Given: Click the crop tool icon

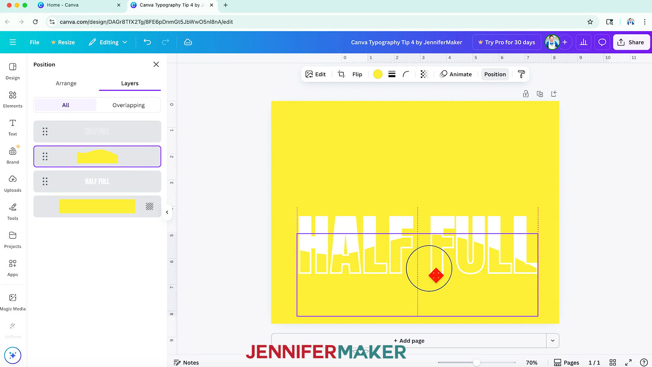Looking at the screenshot, I should tap(341, 74).
